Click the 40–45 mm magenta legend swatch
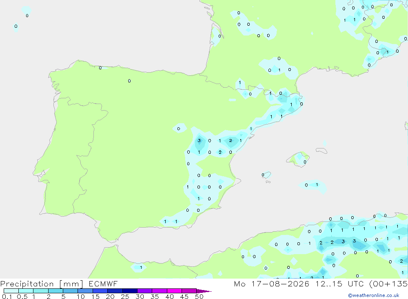408x299 pixels. pyautogui.click(x=174, y=291)
